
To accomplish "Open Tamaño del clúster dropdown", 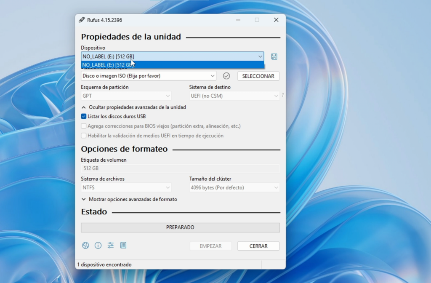I will point(234,187).
